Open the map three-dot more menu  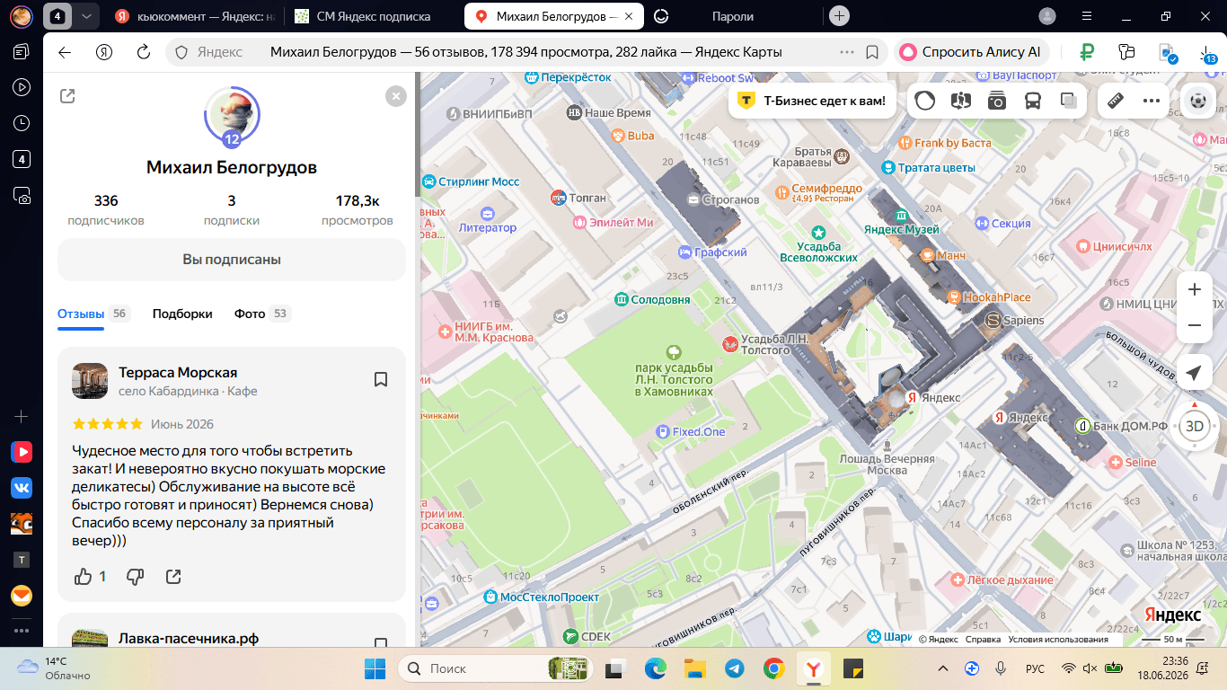[1152, 101]
